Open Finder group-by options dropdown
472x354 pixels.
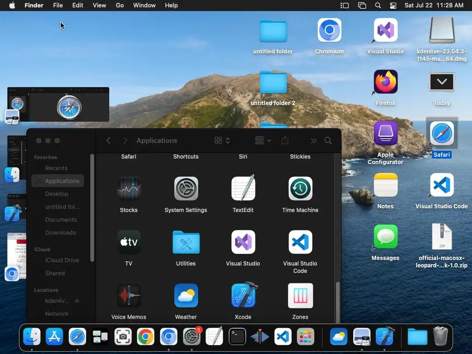tap(263, 141)
